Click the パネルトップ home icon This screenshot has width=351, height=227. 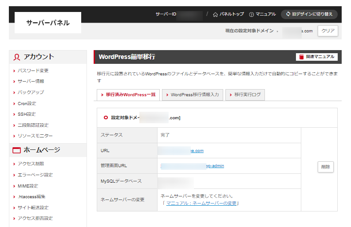tap(216, 14)
